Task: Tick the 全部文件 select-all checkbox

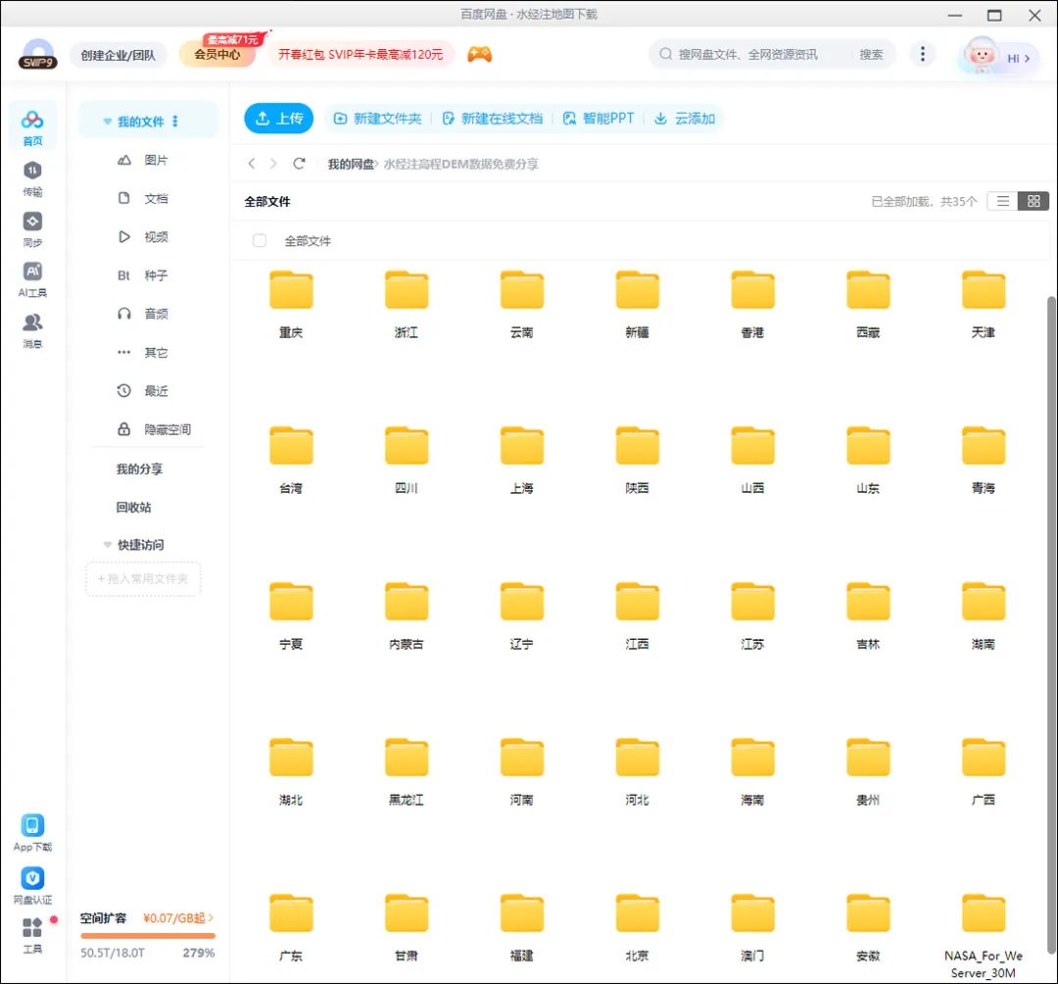Action: tap(259, 240)
